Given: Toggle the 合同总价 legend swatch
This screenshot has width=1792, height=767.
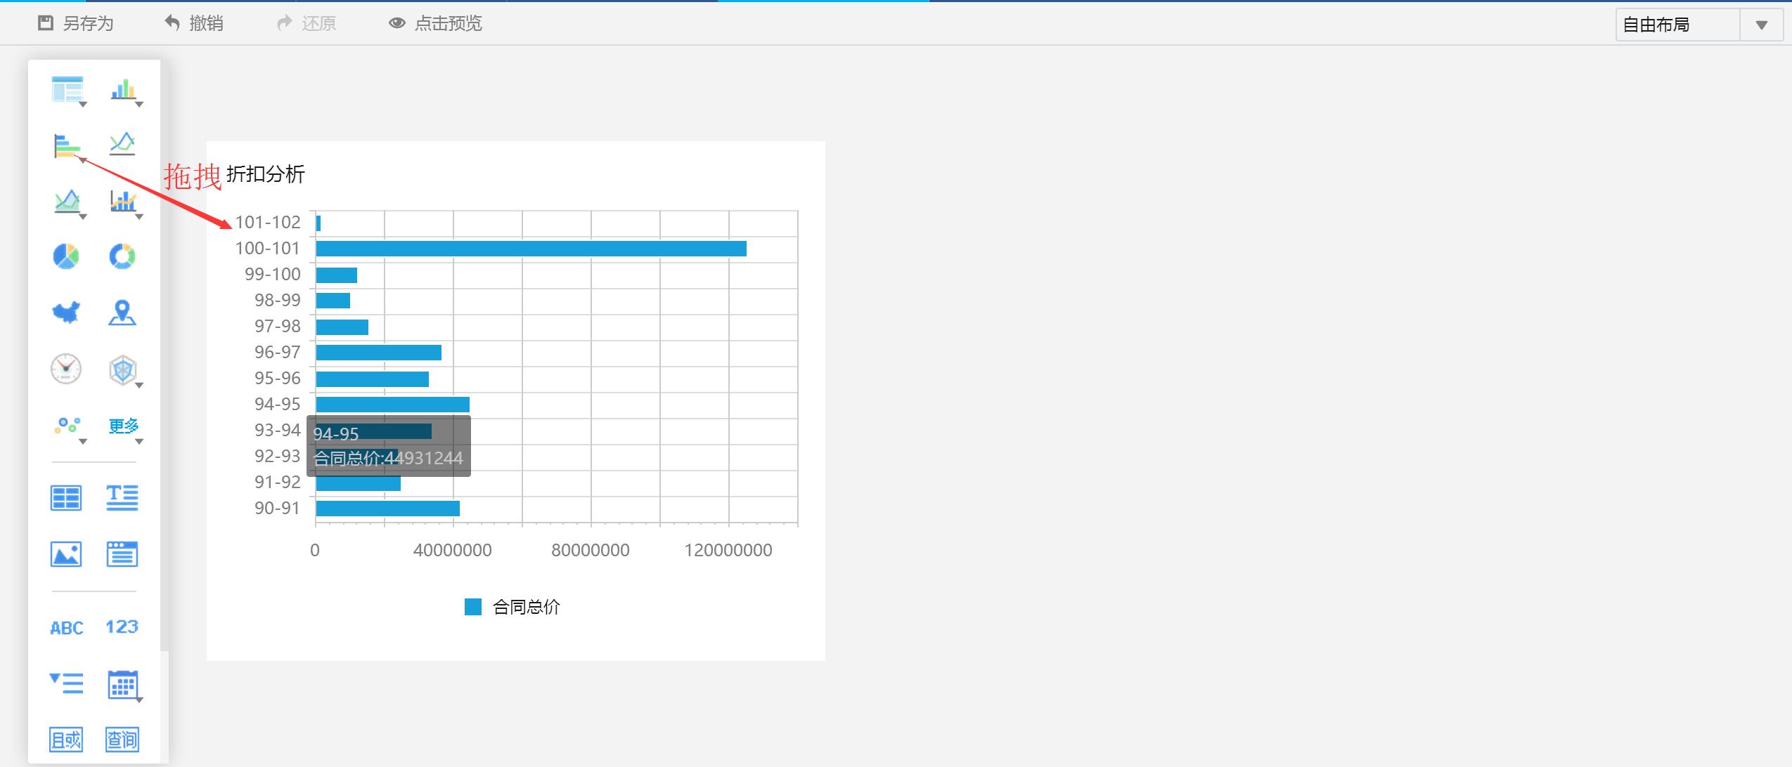Looking at the screenshot, I should click(x=473, y=607).
